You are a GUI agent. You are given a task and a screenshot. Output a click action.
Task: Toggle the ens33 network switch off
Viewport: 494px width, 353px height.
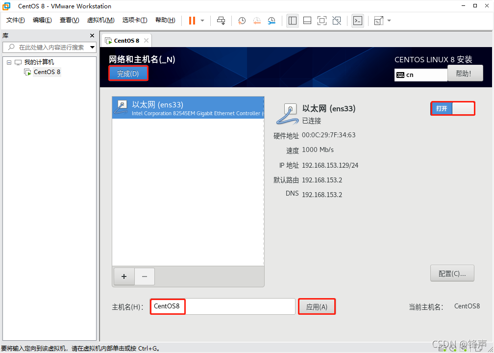453,108
